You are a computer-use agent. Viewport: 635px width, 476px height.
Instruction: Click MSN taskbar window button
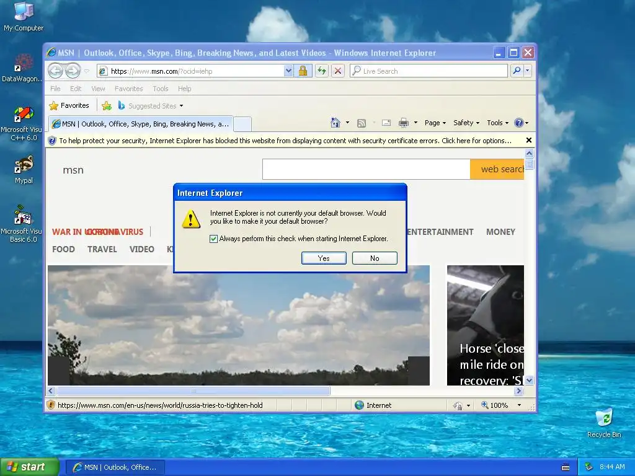(x=115, y=467)
